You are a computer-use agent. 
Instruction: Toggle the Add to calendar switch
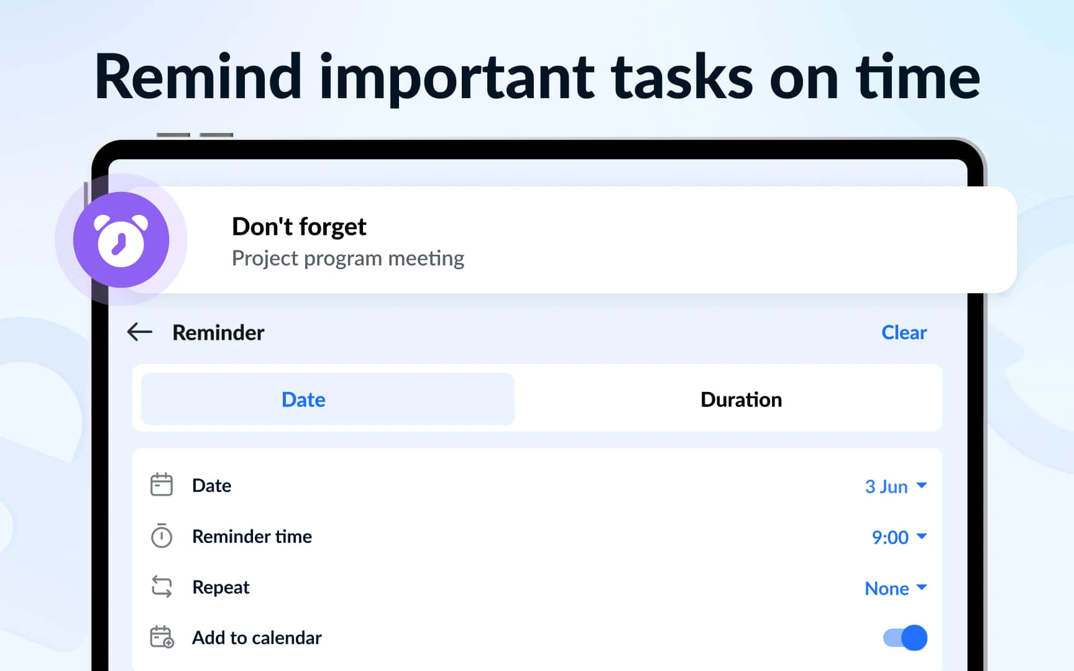[x=904, y=637]
